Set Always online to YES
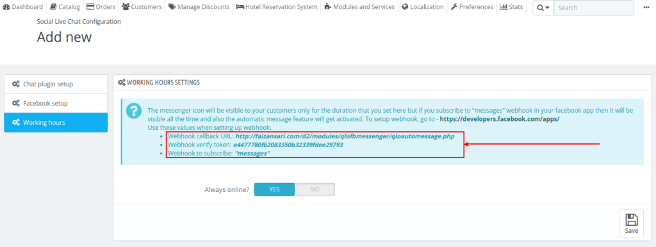This screenshot has height=247, width=656. [274, 189]
